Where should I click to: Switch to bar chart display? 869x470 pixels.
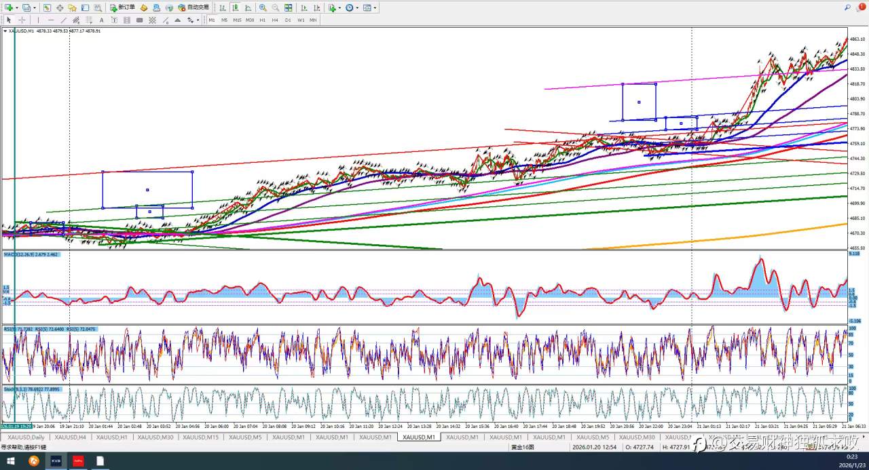point(223,7)
